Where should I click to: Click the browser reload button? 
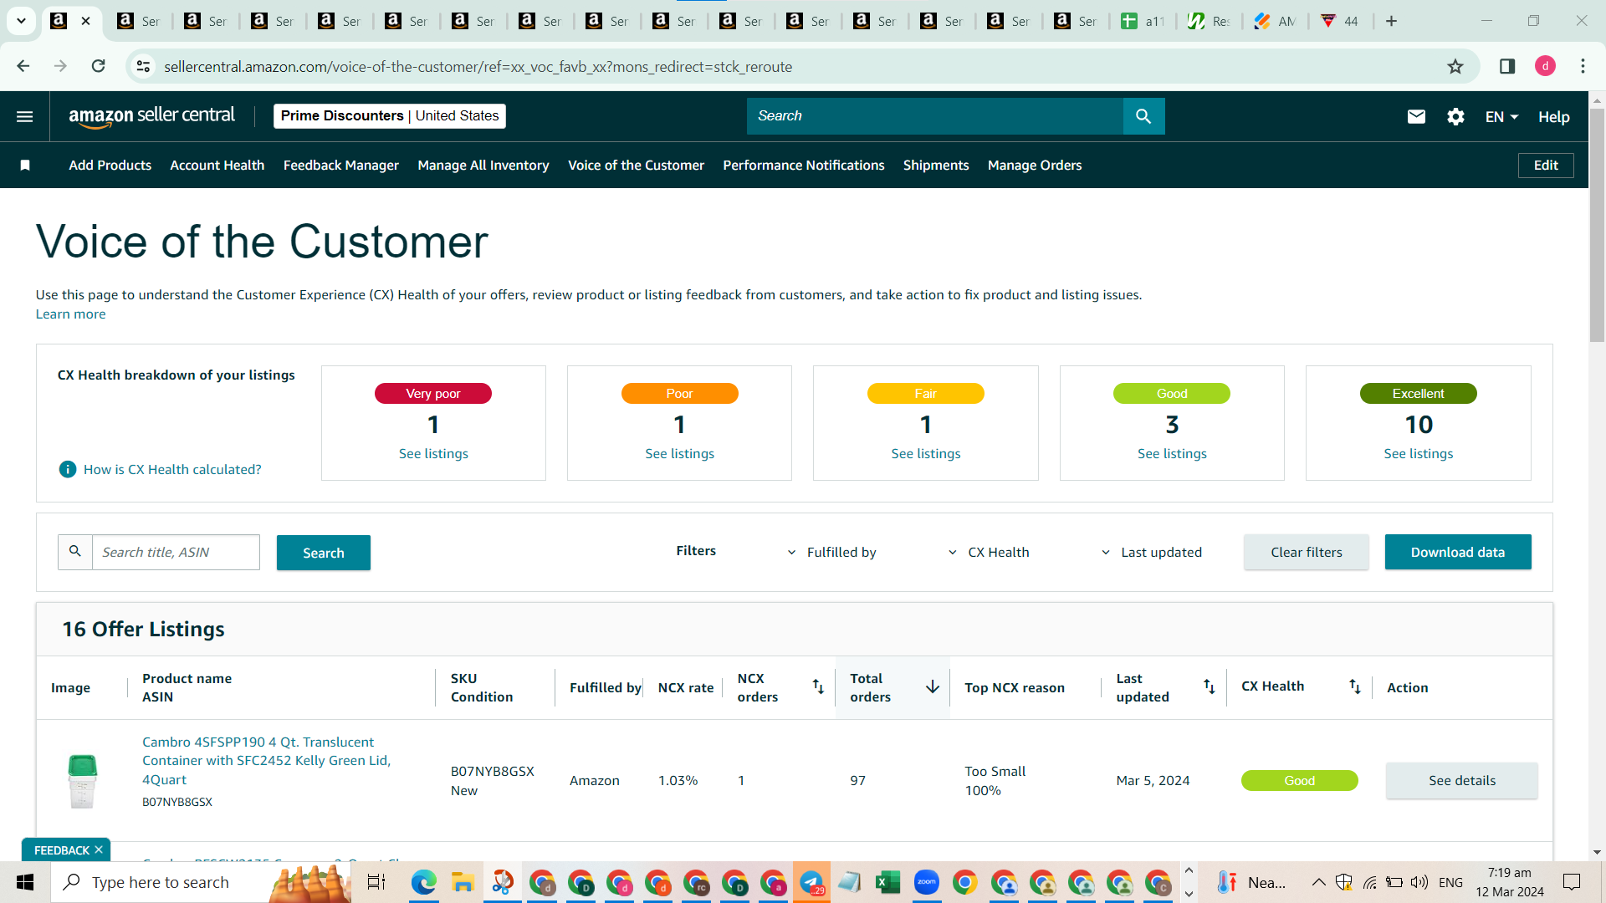coord(99,66)
